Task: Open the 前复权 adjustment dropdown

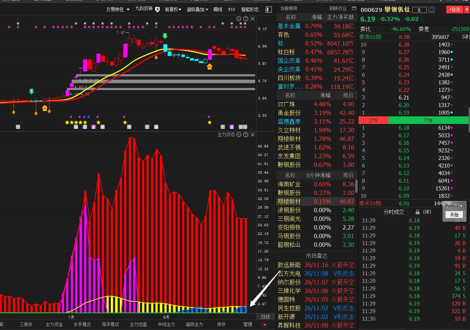Action: pyautogui.click(x=173, y=9)
